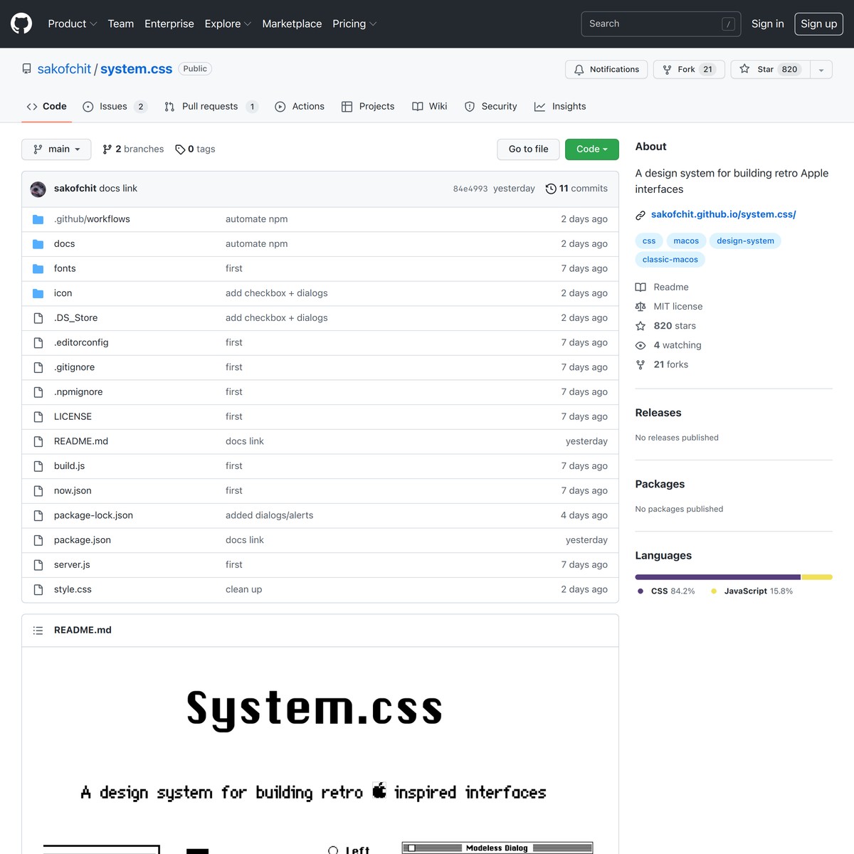Click the fork icon next to Fork count
Screen dimensions: 854x854
pyautogui.click(x=667, y=69)
